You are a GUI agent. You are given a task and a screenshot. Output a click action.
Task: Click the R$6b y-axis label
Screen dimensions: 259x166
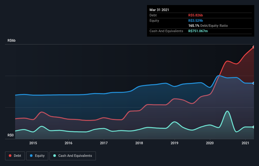(x=12, y=40)
